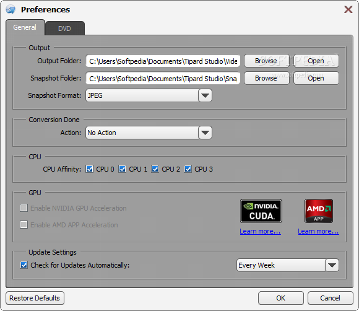
Task: Browse for the Snapshot Folder
Action: point(267,78)
